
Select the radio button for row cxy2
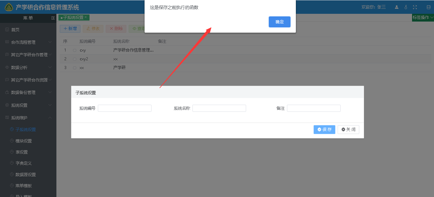pyautogui.click(x=75, y=59)
